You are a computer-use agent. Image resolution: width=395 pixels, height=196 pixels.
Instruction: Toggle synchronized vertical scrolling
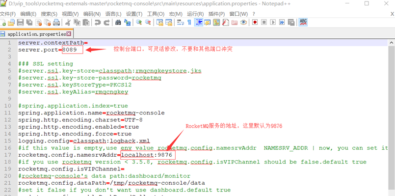[159, 23]
